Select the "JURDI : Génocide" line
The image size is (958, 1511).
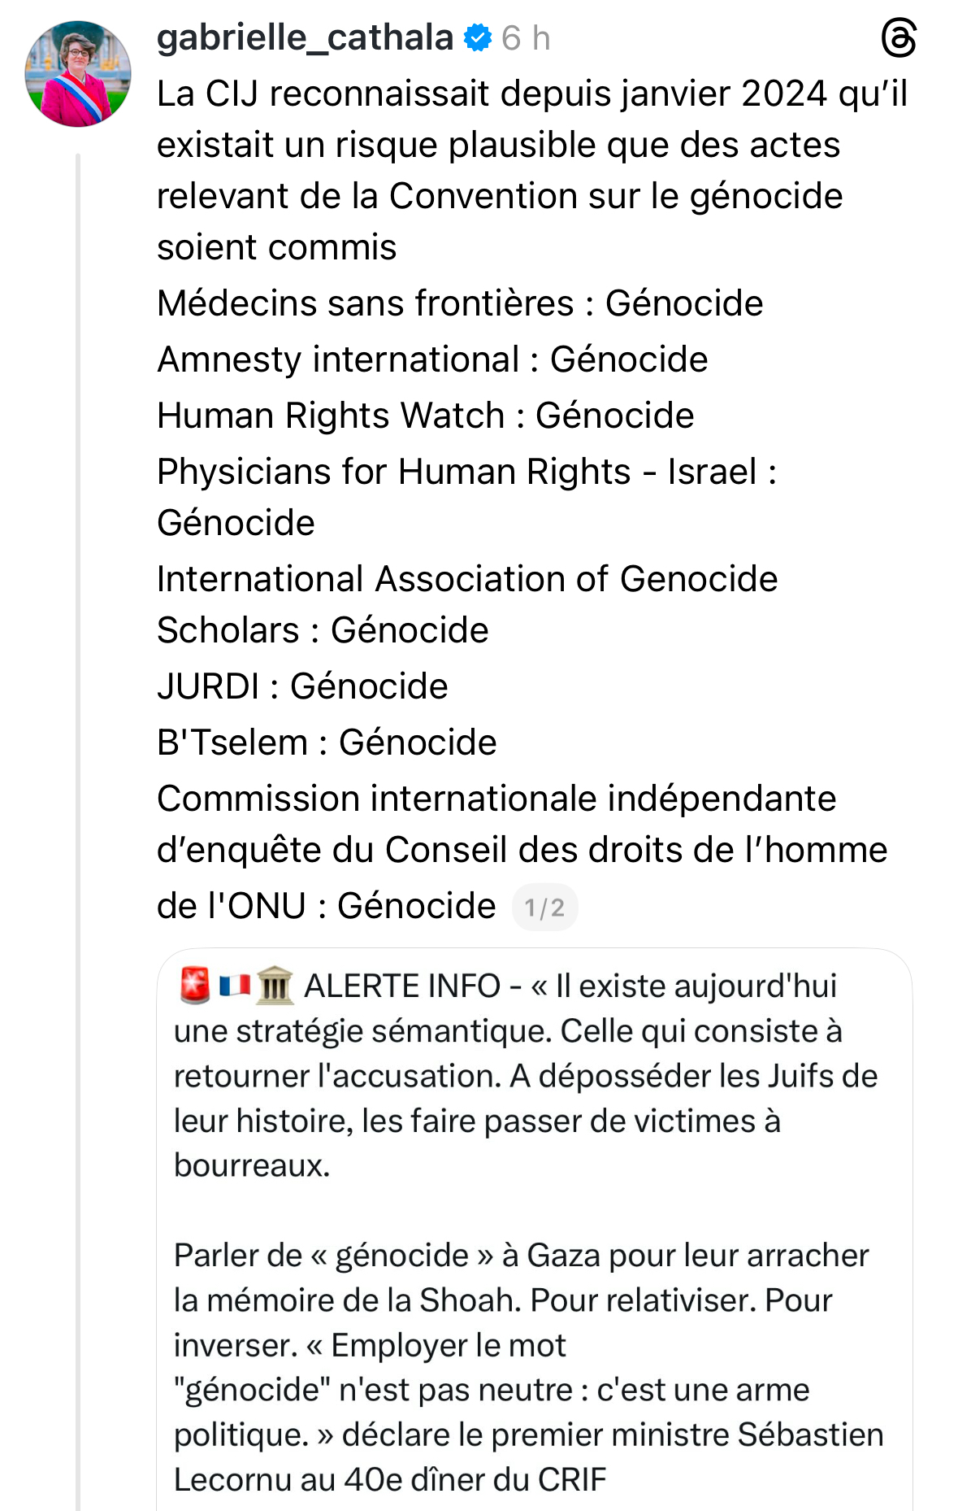click(302, 686)
